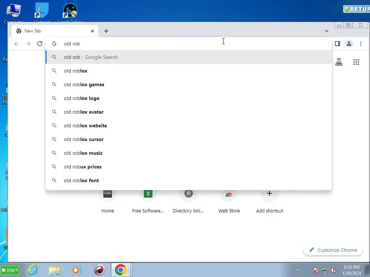The height and width of the screenshot is (277, 370).
Task: Open the Google apps grid
Action: click(x=356, y=62)
